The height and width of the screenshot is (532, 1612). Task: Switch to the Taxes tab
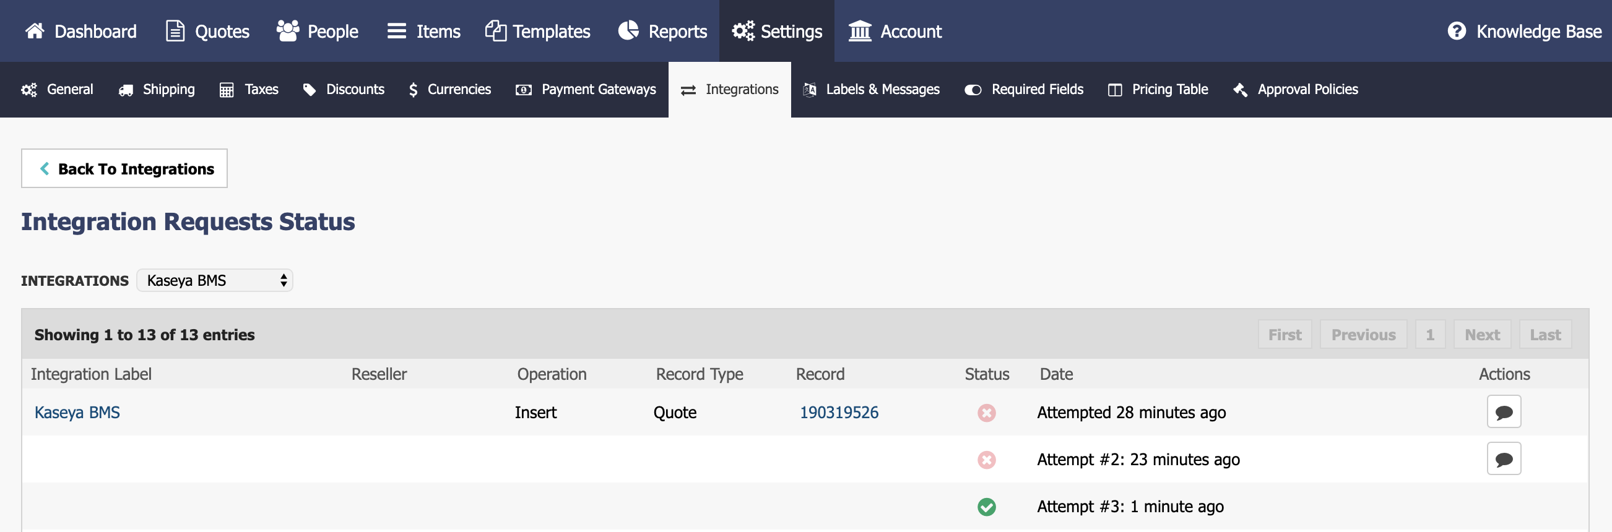pyautogui.click(x=249, y=90)
